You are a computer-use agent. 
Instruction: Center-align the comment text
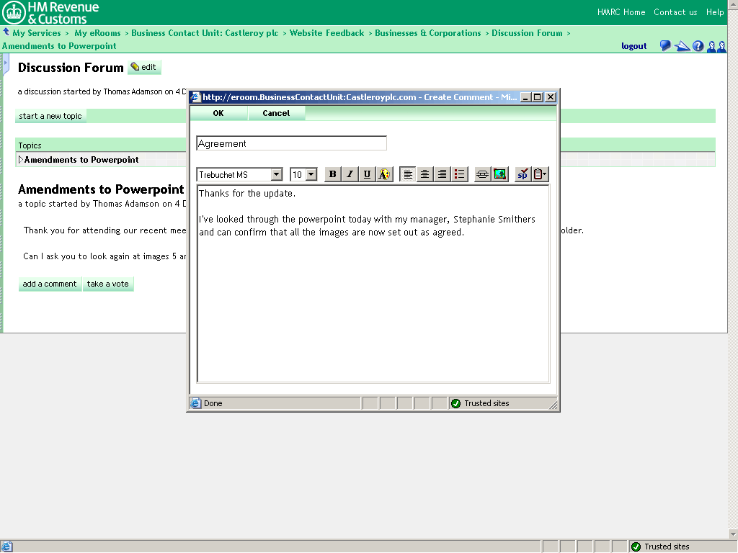[425, 174]
